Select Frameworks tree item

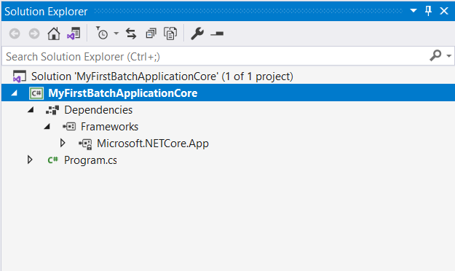point(109,127)
